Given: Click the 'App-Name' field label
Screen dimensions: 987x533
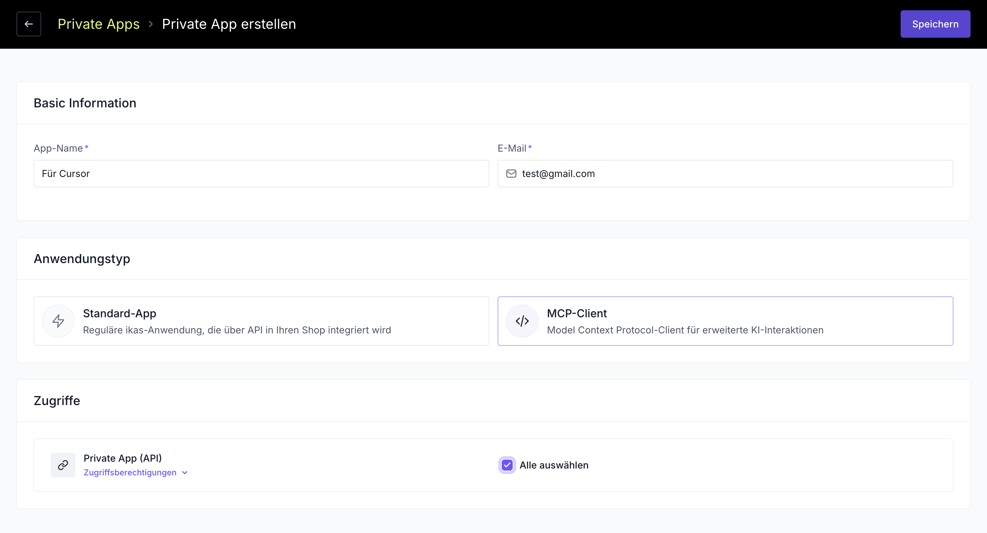Looking at the screenshot, I should 58,148.
